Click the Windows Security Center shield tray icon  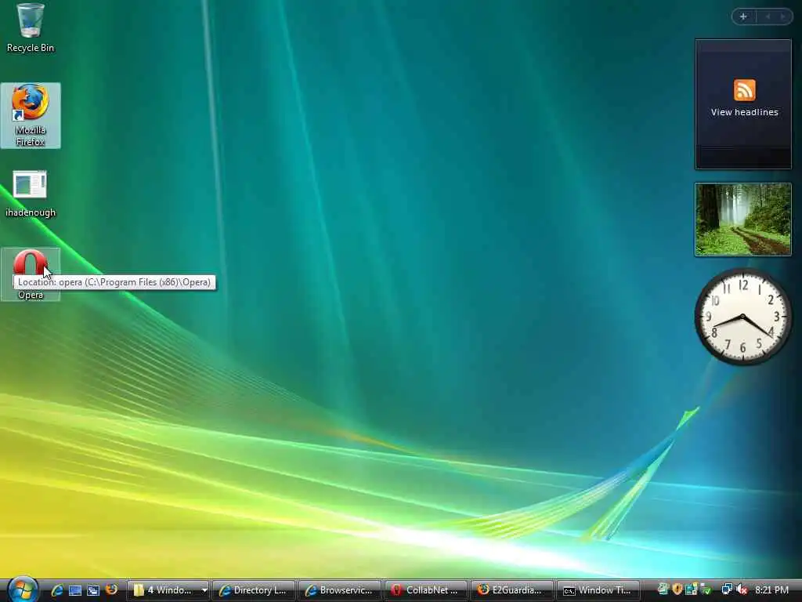coord(677,589)
